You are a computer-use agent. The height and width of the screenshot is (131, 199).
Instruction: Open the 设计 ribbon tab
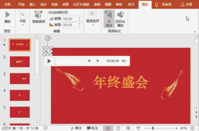43,5
